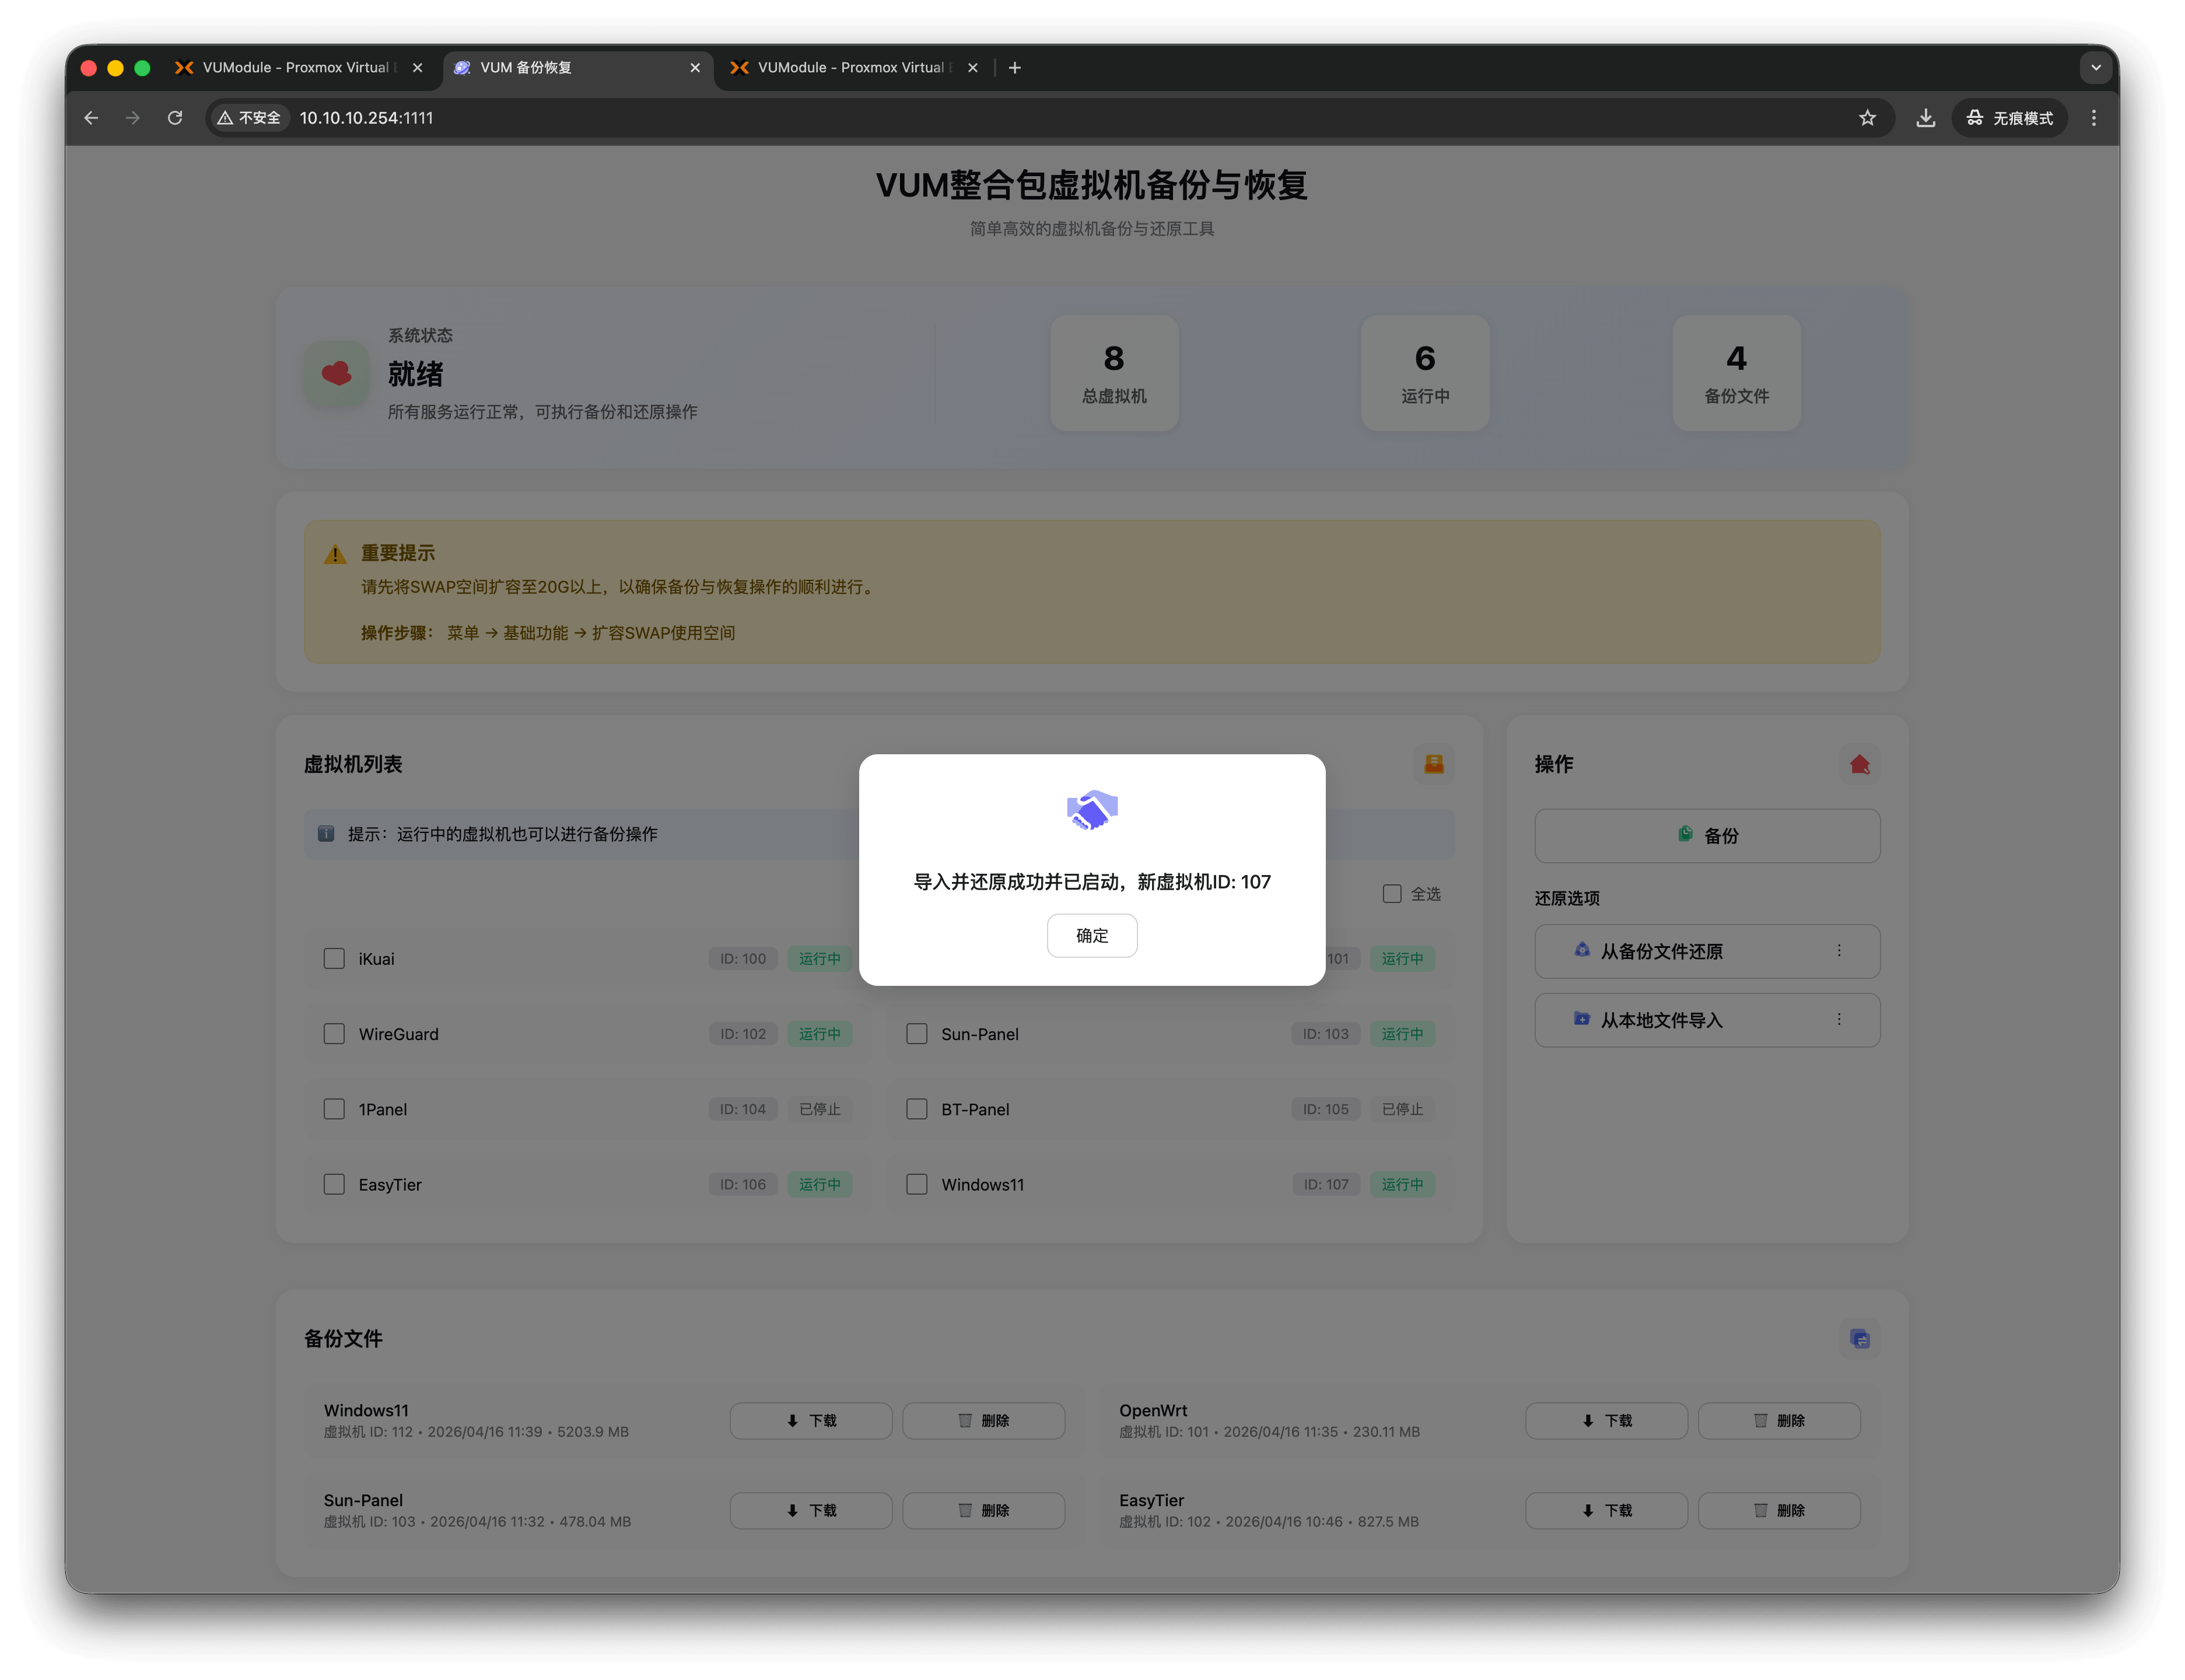The height and width of the screenshot is (1680, 2185).
Task: Expand options next to 从本地文件导入
Action: [x=1838, y=1020]
